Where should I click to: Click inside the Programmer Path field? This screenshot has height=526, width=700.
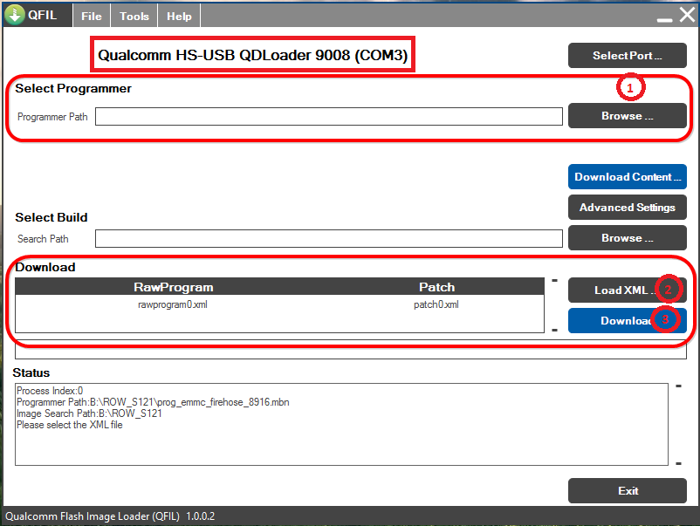[328, 116]
